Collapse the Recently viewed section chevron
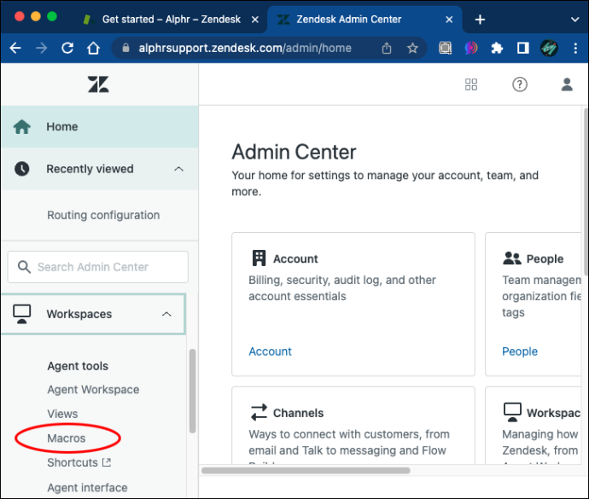 [178, 169]
